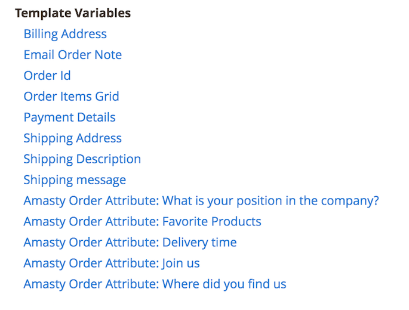Click the Template Variables heading
409x310 pixels.
point(73,13)
